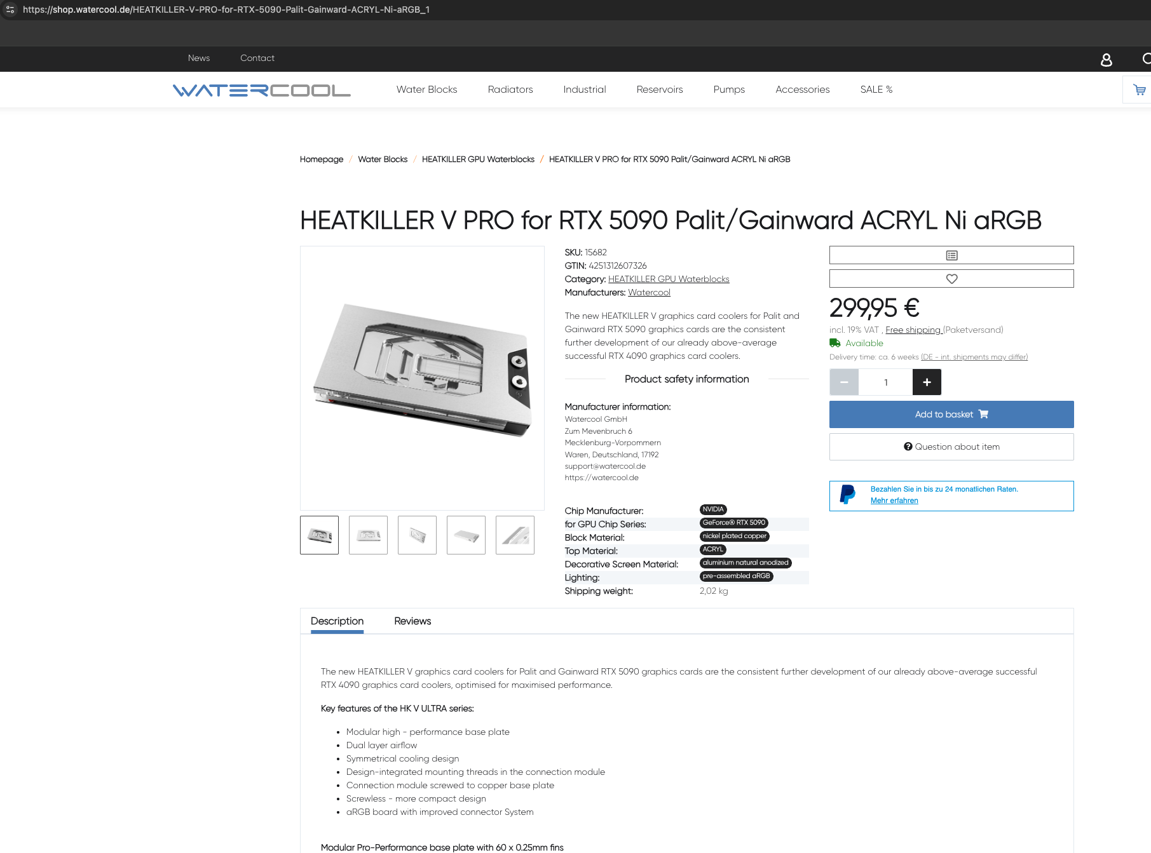Open DE int. shipments may differ link
Viewport: 1151px width, 853px height.
click(974, 357)
